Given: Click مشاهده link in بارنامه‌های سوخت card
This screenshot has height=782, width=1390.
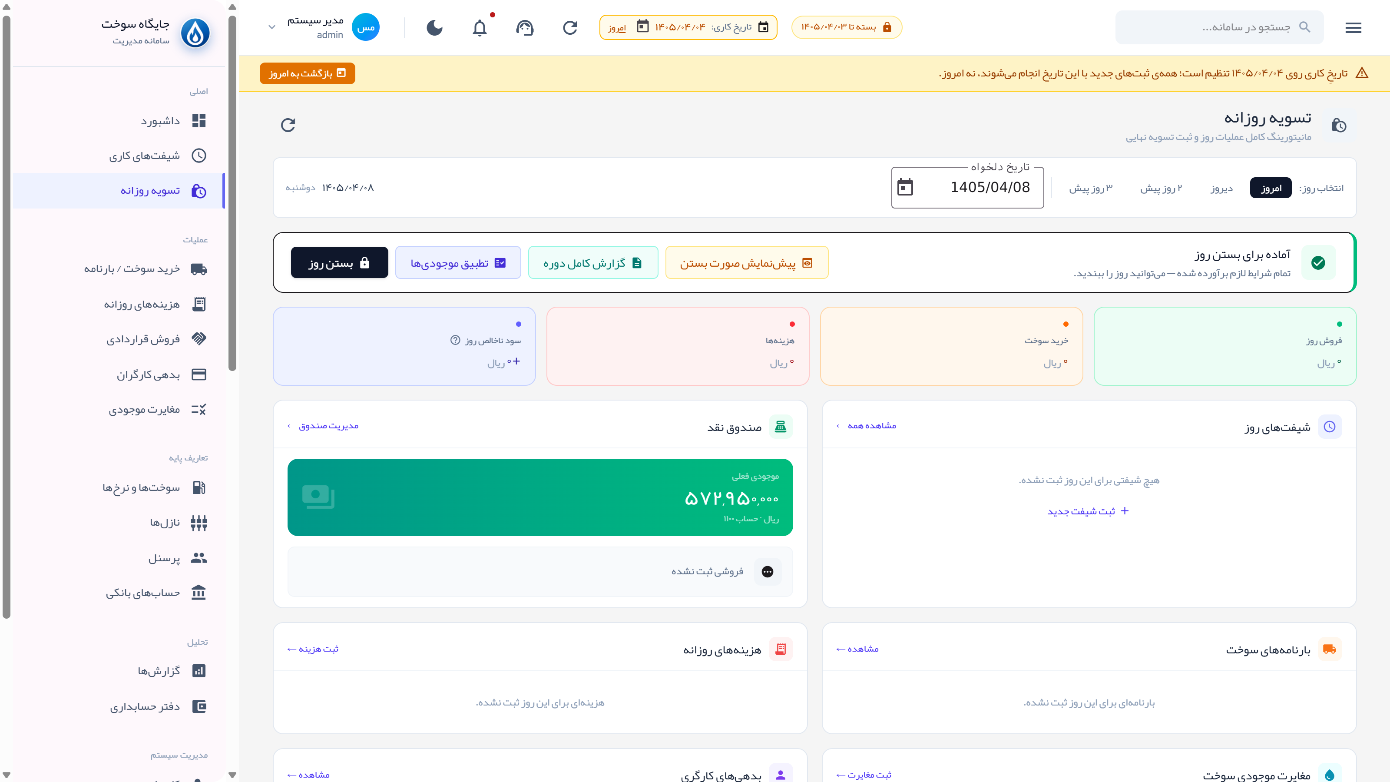Looking at the screenshot, I should pos(857,649).
